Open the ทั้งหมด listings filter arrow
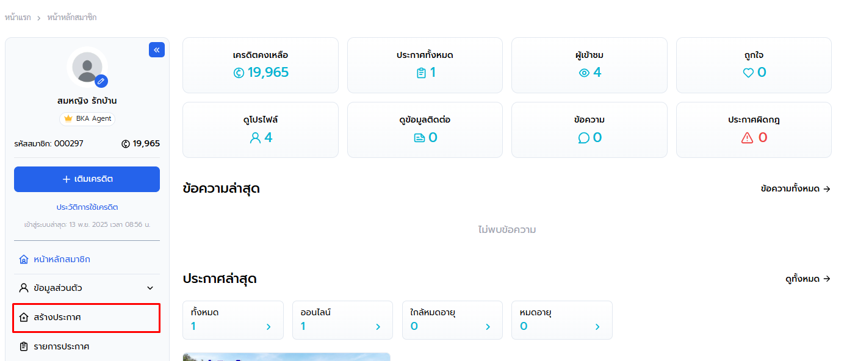The image size is (858, 361). pos(268,327)
